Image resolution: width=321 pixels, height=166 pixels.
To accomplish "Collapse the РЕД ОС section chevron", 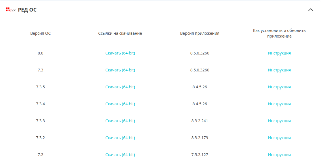I will (x=311, y=10).
